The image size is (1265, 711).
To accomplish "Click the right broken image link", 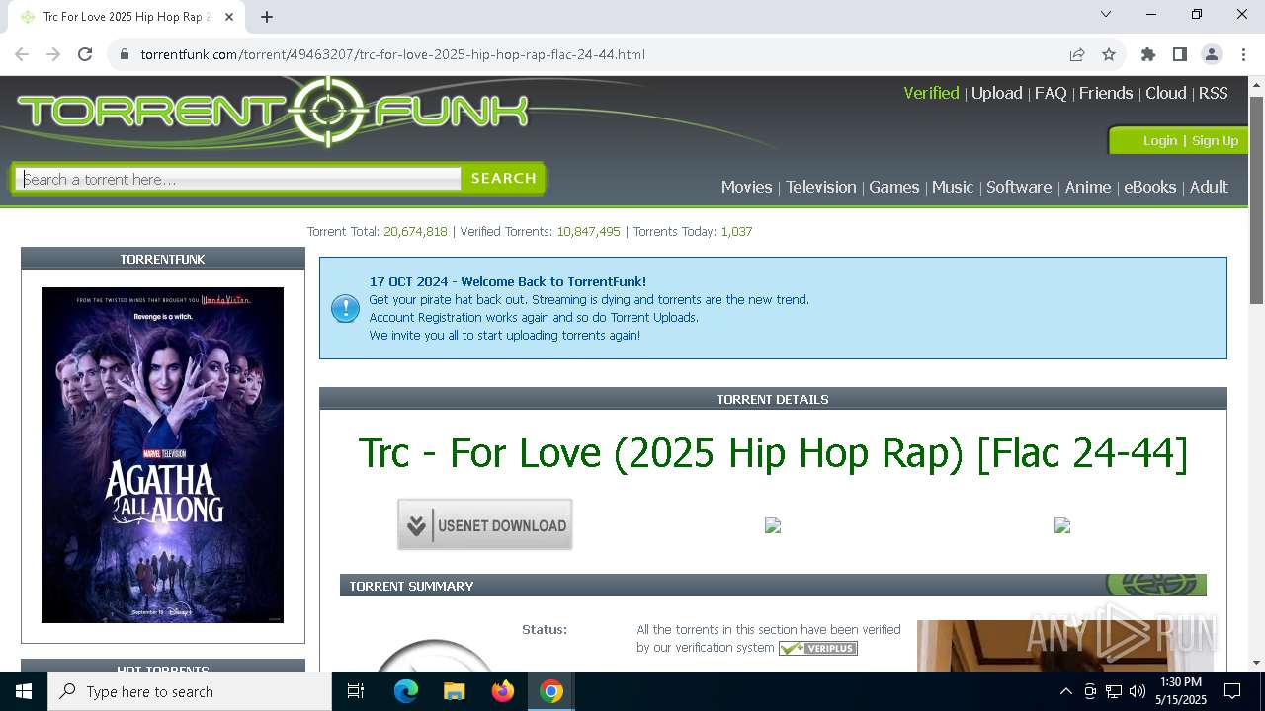I will [1062, 525].
